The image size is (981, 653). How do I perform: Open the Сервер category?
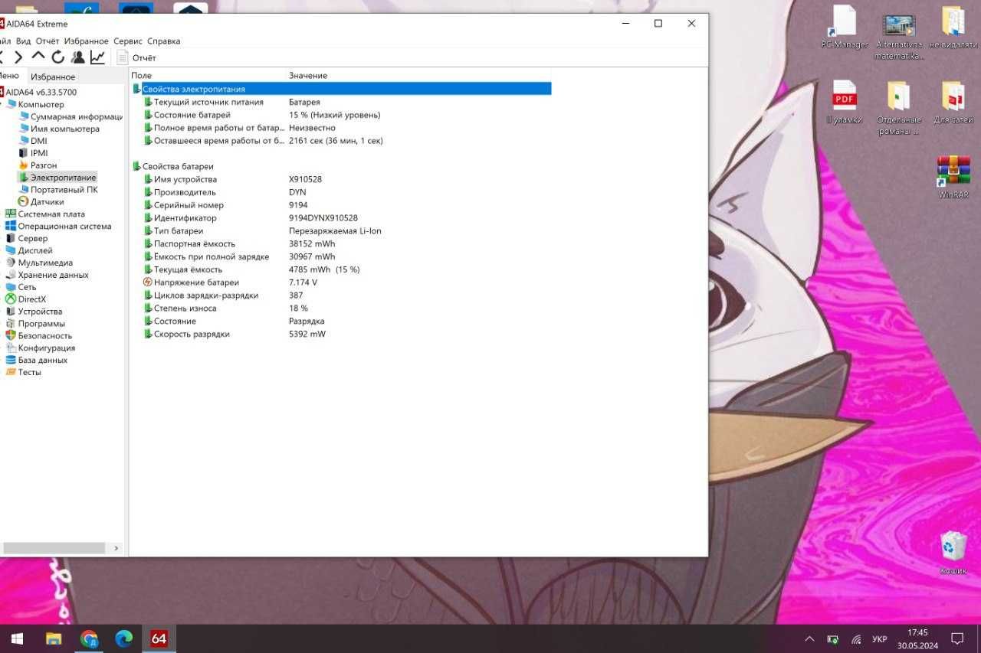click(27, 239)
